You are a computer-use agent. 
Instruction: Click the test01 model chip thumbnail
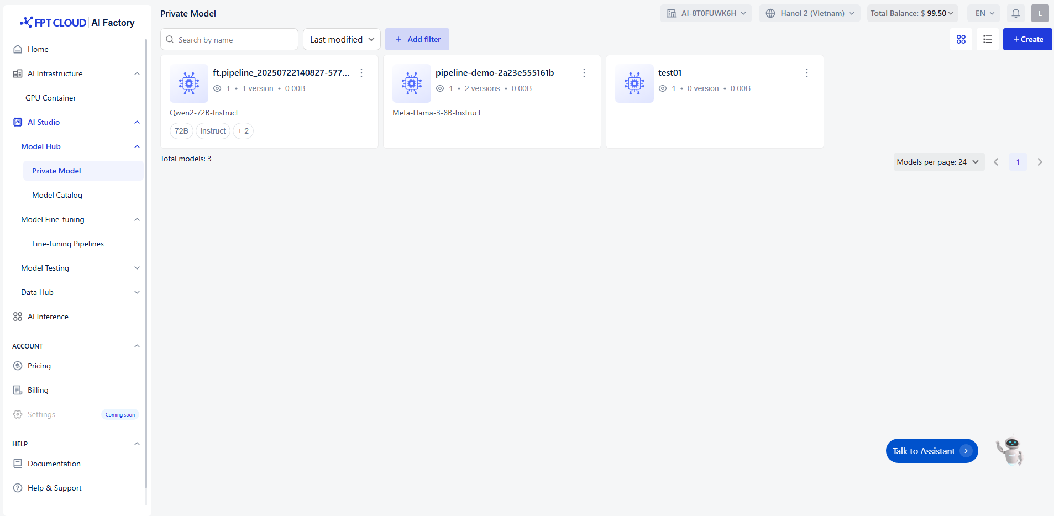pos(634,83)
